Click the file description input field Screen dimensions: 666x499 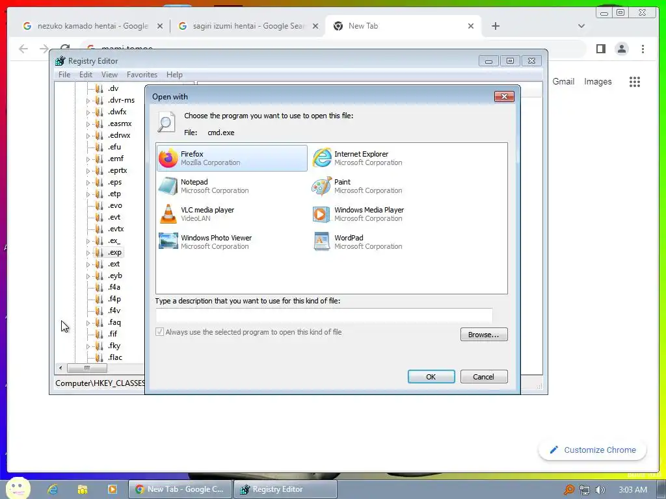324,316
